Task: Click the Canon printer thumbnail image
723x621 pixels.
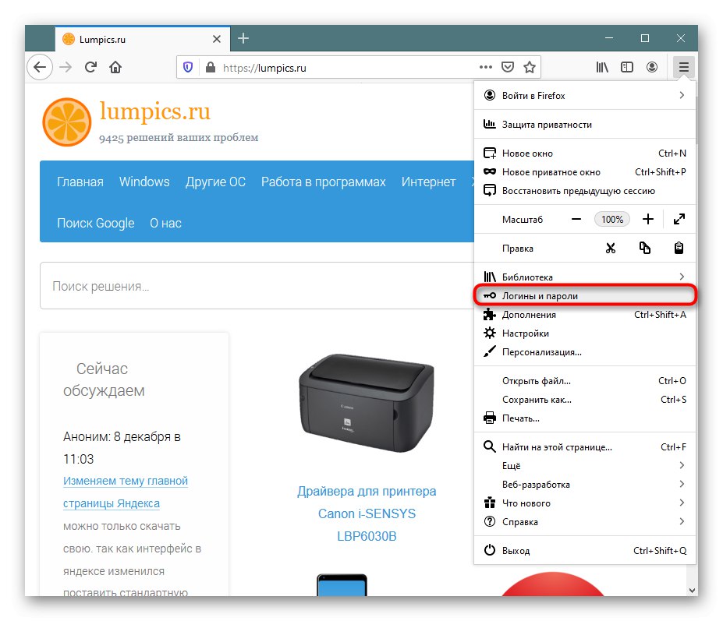Action: tap(367, 403)
